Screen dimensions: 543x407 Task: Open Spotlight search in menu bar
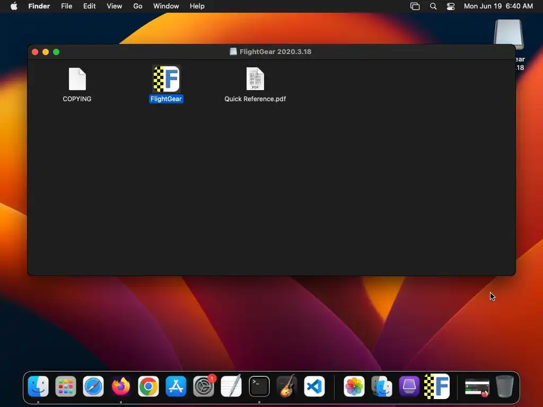pos(433,6)
